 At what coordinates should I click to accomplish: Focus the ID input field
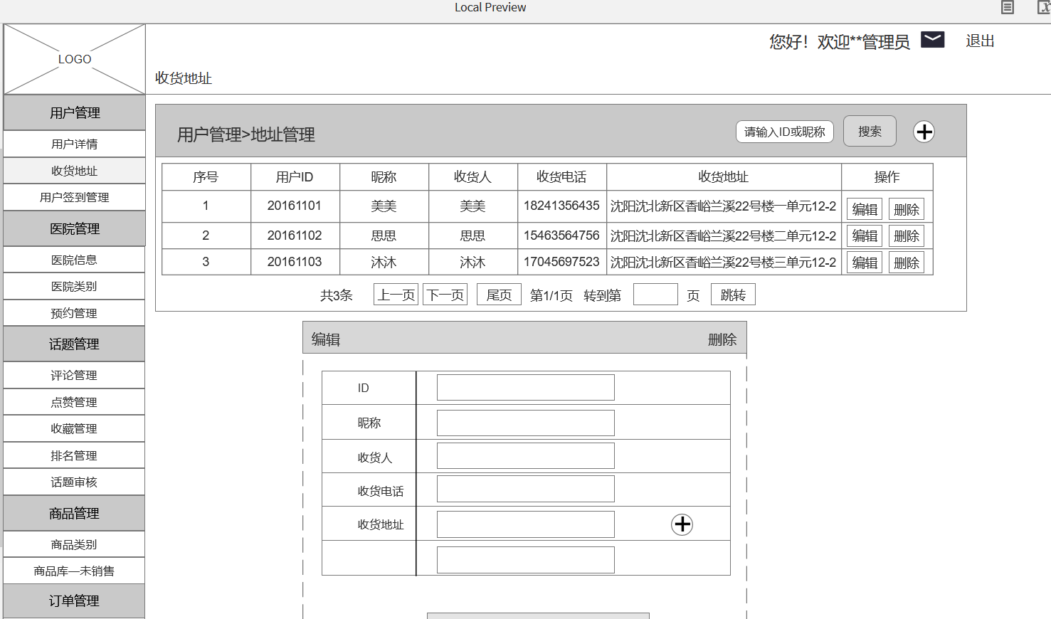tap(526, 388)
